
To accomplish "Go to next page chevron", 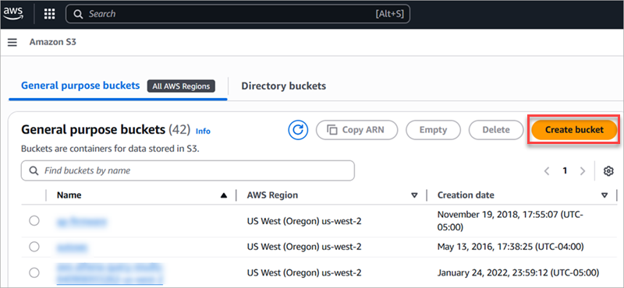I will tap(583, 171).
